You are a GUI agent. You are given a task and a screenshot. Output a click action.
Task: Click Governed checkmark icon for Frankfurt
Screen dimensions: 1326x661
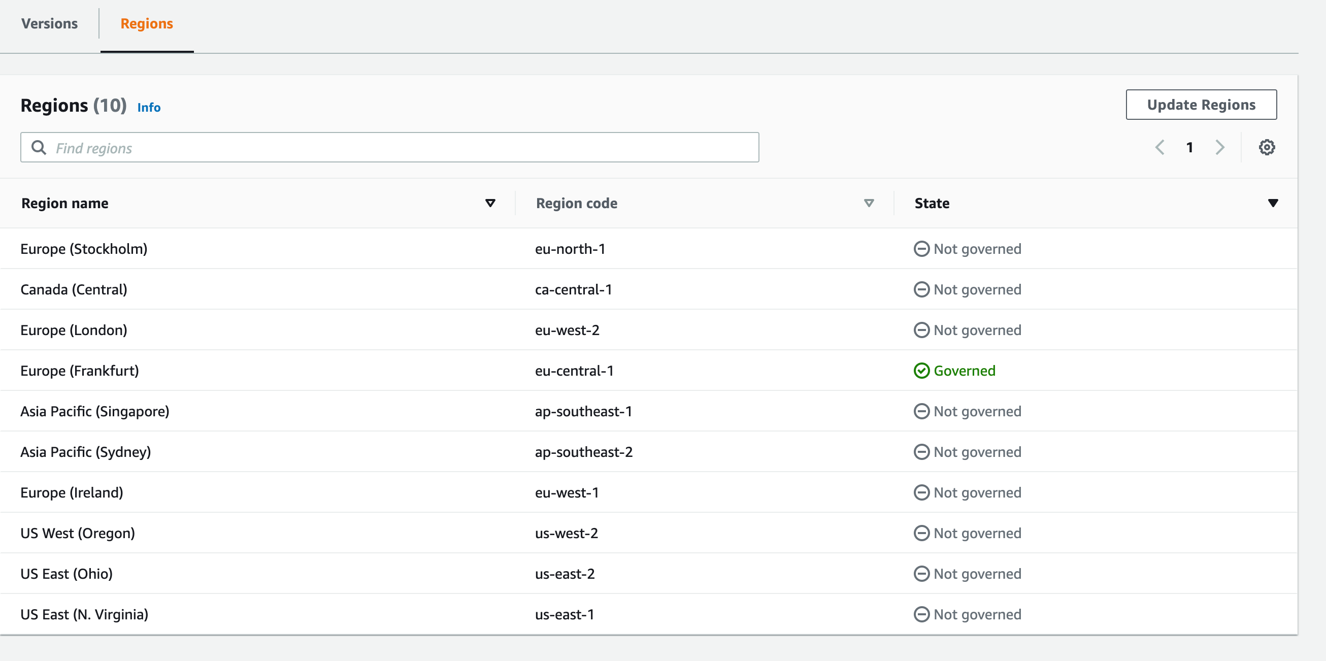click(x=921, y=371)
